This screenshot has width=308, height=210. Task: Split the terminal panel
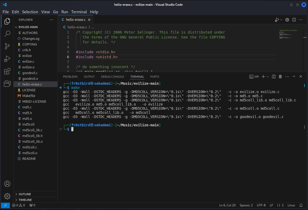pyautogui.click(x=274, y=77)
